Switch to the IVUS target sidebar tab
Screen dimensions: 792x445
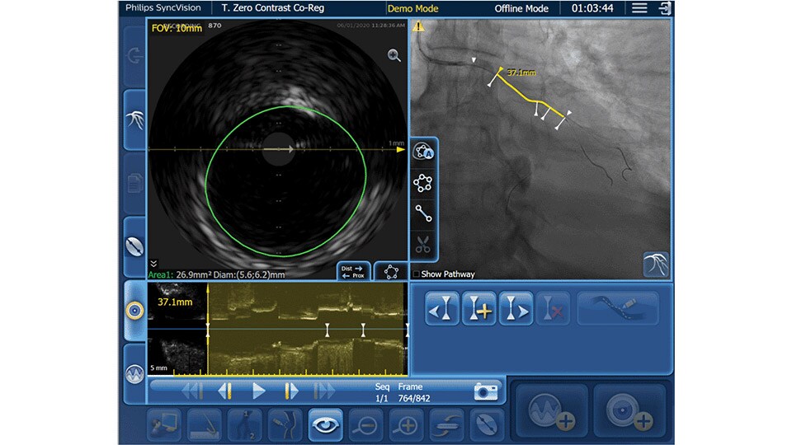(134, 310)
